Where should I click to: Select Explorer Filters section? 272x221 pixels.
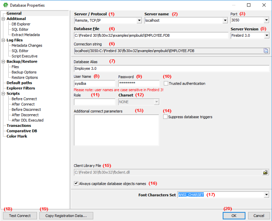pos(21,88)
